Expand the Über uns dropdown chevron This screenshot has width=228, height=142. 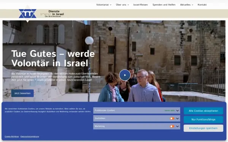[x=128, y=5]
